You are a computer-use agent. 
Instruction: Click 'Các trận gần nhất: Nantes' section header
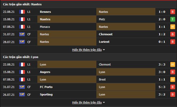(x=22, y=4)
